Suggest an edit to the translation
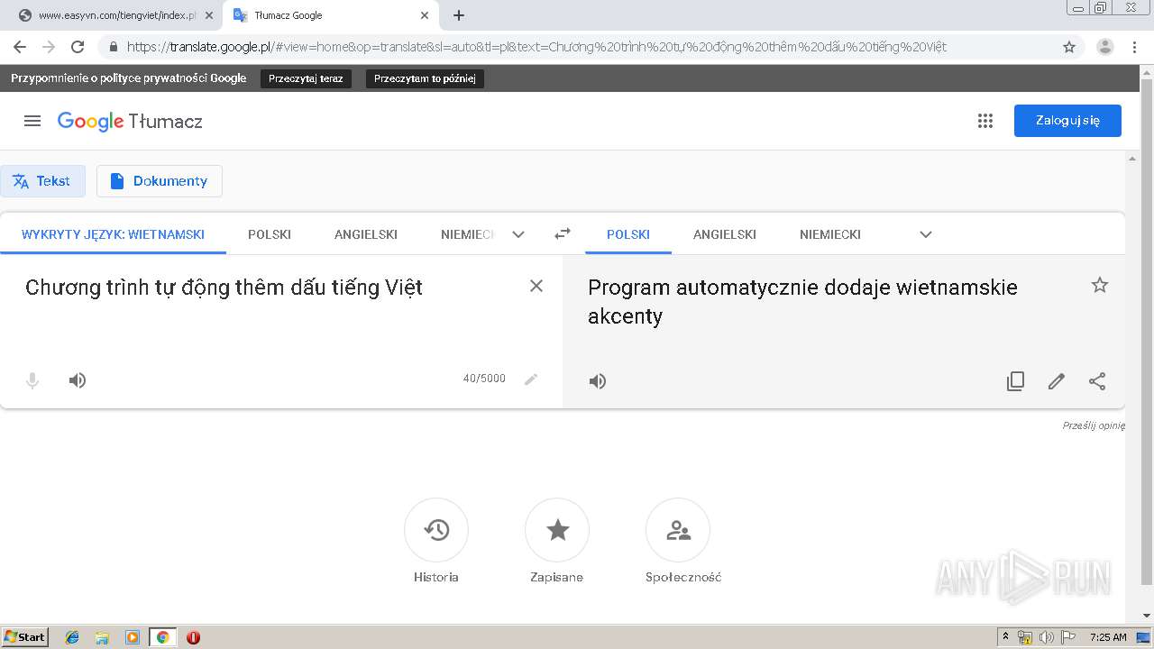The width and height of the screenshot is (1154, 649). point(1057,381)
